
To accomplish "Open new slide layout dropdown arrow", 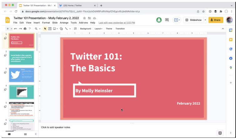I will tap(12, 29).
